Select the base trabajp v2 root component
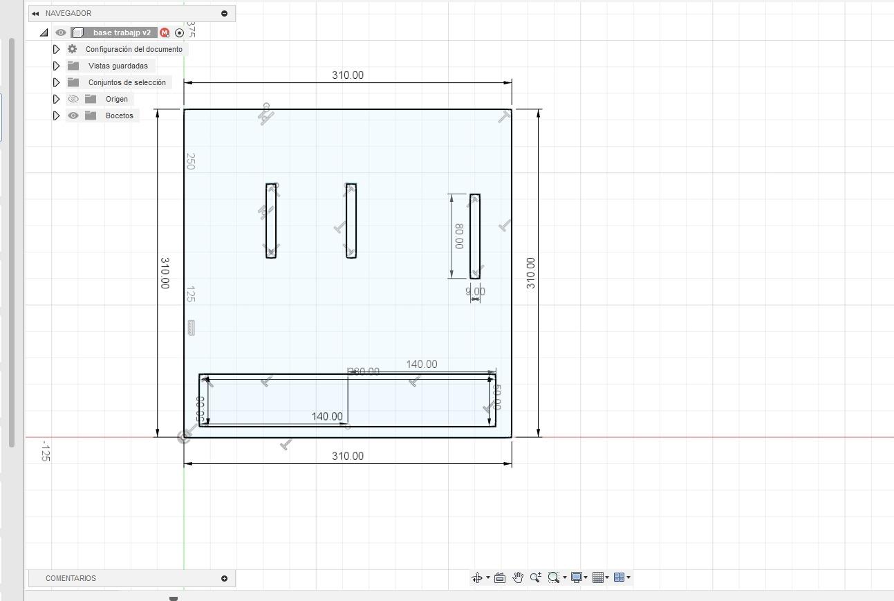894x601 pixels. coord(122,33)
